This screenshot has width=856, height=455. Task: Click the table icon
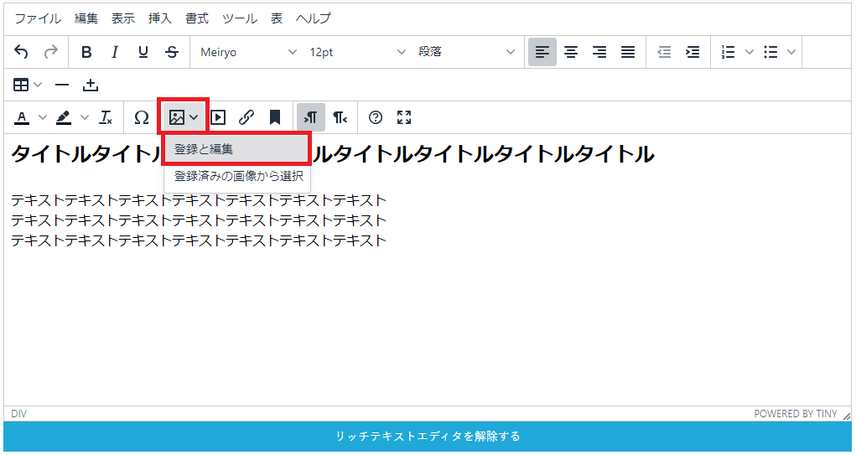coord(21,85)
